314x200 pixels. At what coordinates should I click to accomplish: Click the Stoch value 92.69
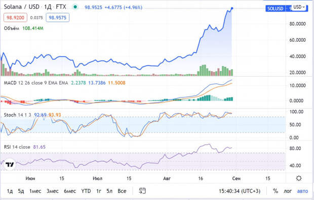[40, 115]
